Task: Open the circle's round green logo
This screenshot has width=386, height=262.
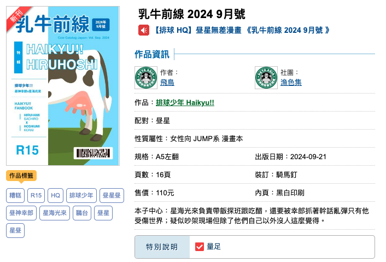Action: pos(266,78)
